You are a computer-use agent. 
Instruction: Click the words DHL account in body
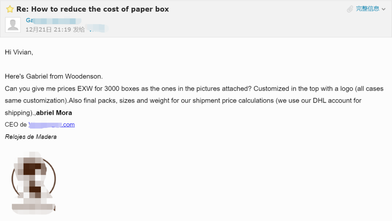[x=332, y=100]
